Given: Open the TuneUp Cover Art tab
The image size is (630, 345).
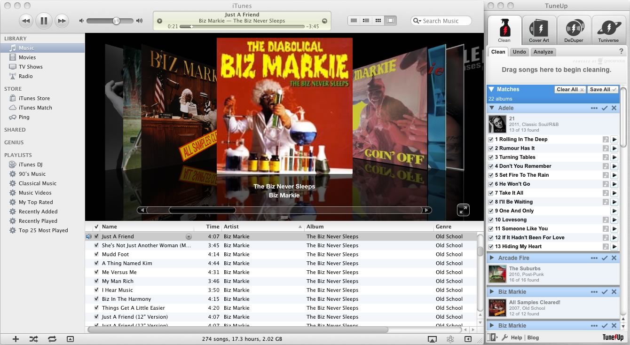Looking at the screenshot, I should tap(539, 31).
